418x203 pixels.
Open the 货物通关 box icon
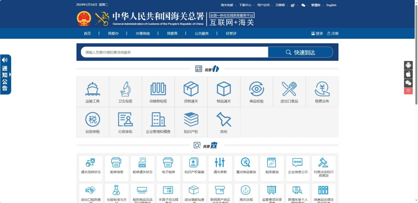pos(191,89)
